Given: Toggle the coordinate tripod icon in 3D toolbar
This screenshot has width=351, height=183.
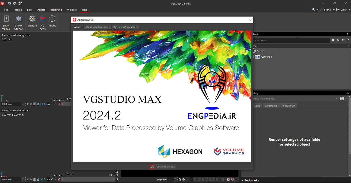Looking at the screenshot, I should [x=191, y=179].
